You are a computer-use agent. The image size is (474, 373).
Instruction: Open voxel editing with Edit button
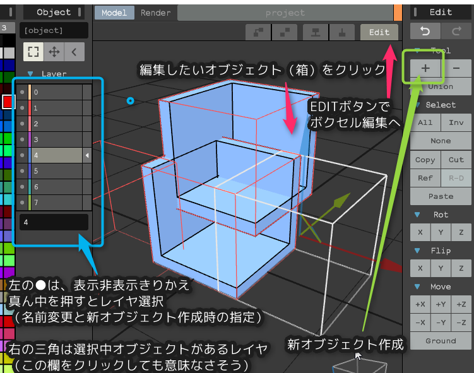click(x=379, y=32)
